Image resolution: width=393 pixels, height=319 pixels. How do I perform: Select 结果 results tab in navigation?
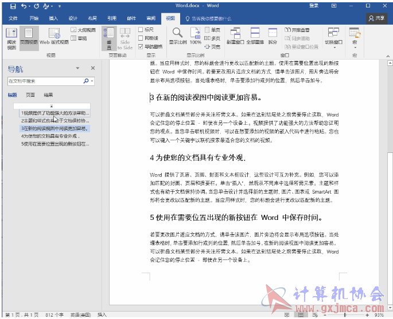[x=48, y=95]
